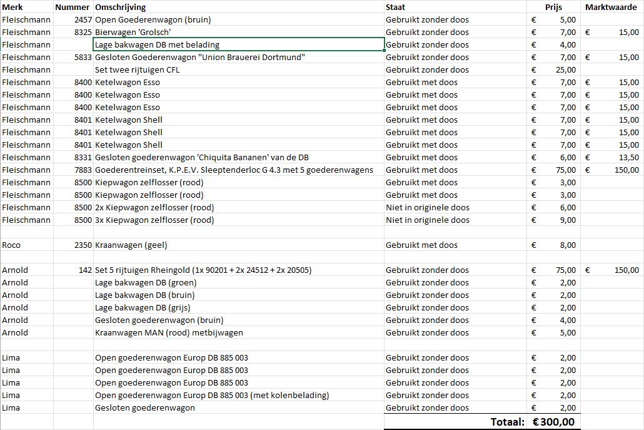Select the Arnold number cell 142

(74, 270)
